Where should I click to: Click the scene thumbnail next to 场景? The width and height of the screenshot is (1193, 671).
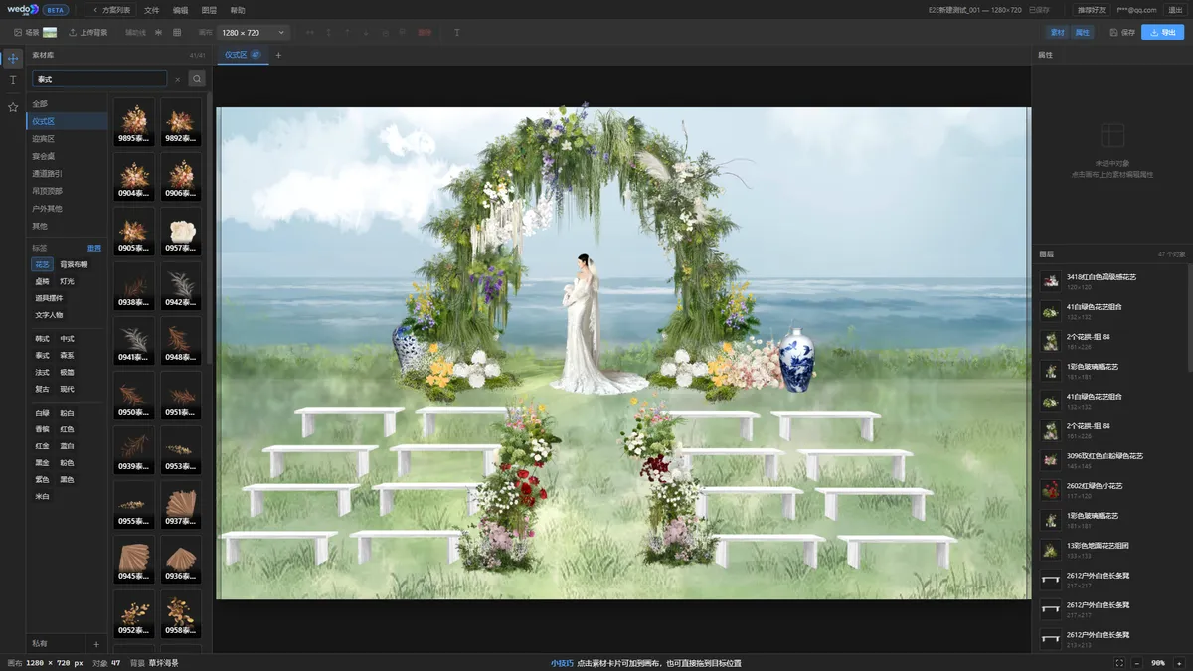(x=50, y=33)
